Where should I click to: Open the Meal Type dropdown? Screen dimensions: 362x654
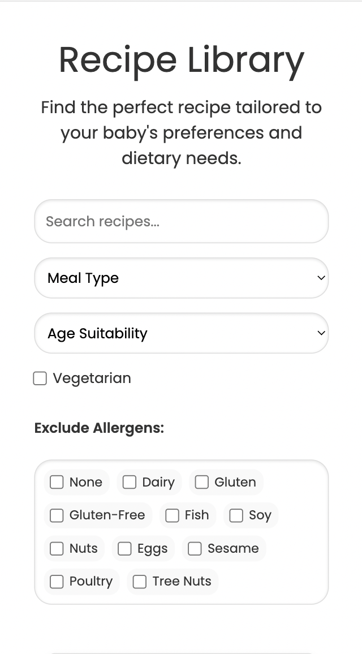[x=181, y=278]
